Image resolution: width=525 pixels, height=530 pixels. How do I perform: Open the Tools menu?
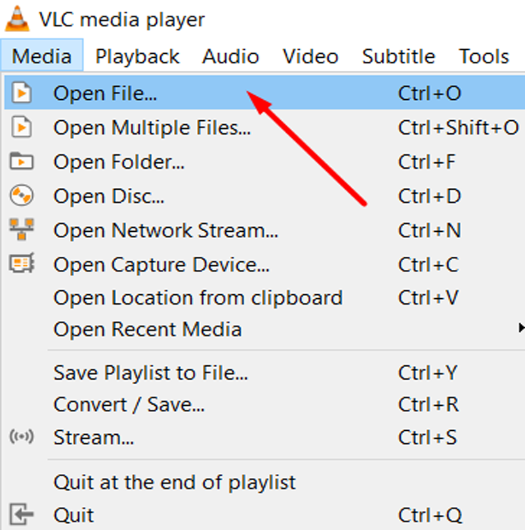coord(482,56)
